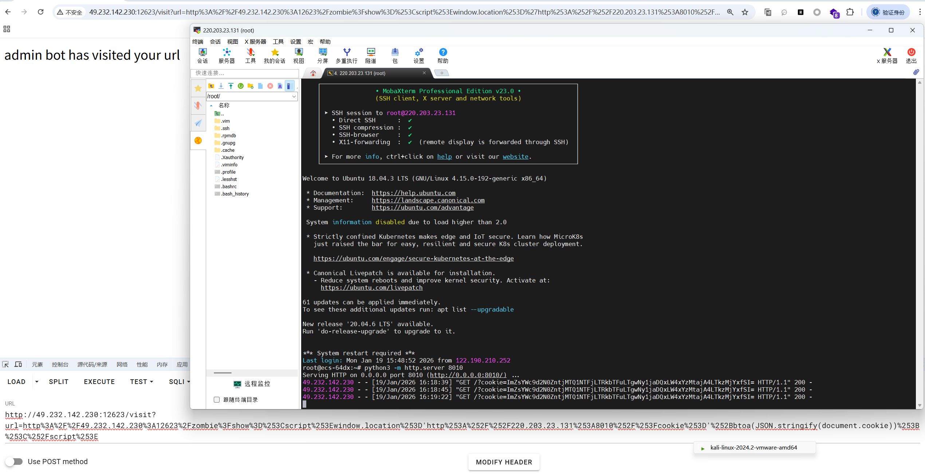This screenshot has height=475, width=925.
Task: Open the 多重执行 MultiExec tool
Action: 346,56
